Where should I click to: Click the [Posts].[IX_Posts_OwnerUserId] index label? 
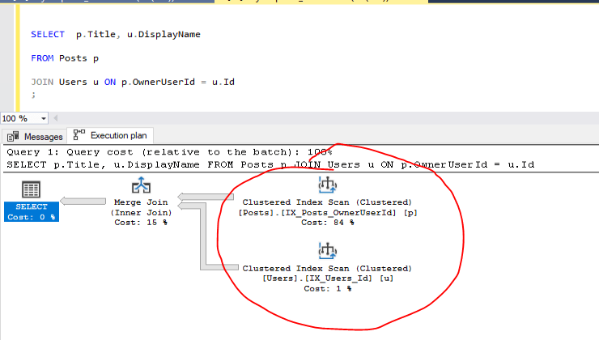click(326, 212)
